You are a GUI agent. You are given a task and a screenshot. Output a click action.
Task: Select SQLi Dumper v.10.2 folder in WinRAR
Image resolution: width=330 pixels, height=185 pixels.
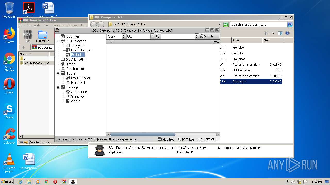coord(36,63)
